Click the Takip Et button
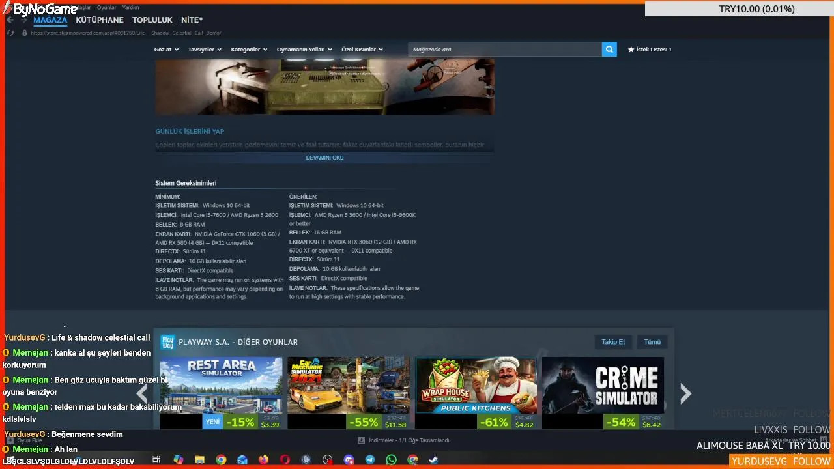The image size is (834, 469). pos(613,342)
